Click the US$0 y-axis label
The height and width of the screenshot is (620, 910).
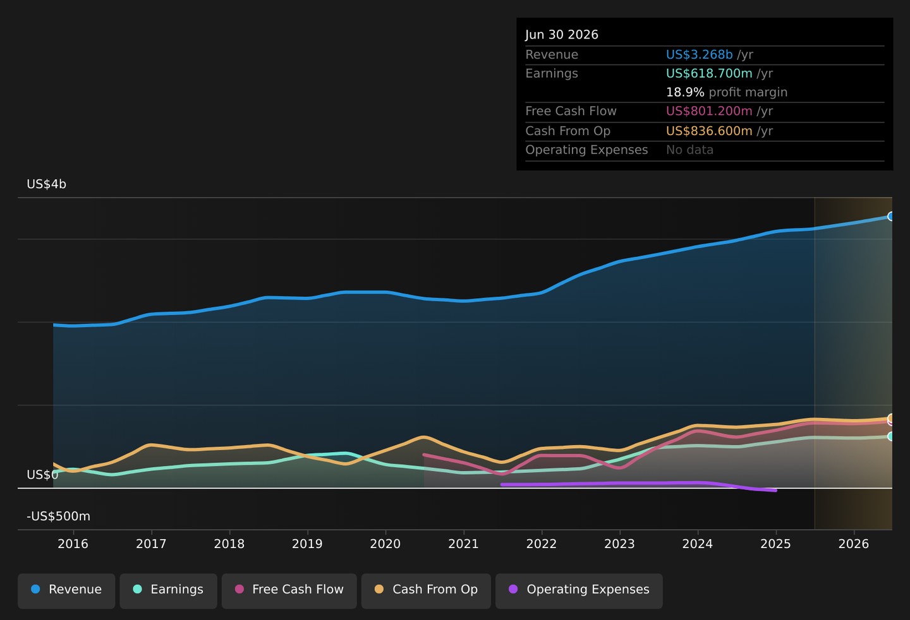(x=42, y=475)
